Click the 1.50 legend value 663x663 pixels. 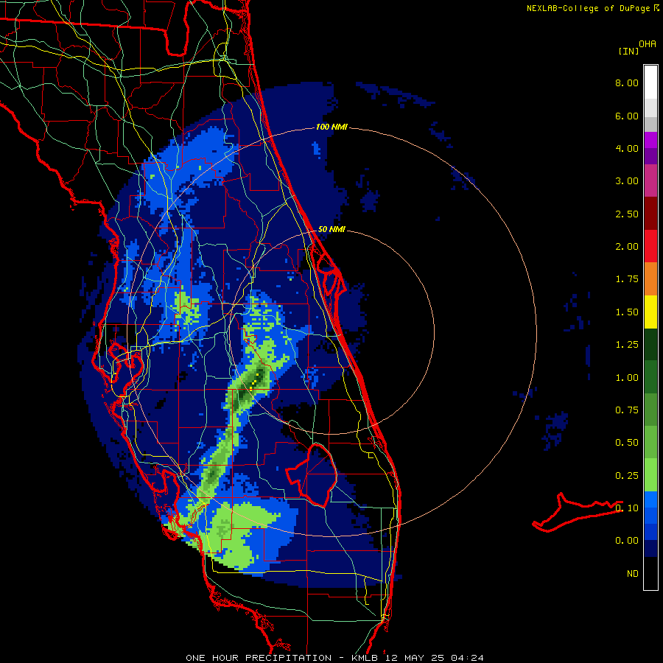627,312
